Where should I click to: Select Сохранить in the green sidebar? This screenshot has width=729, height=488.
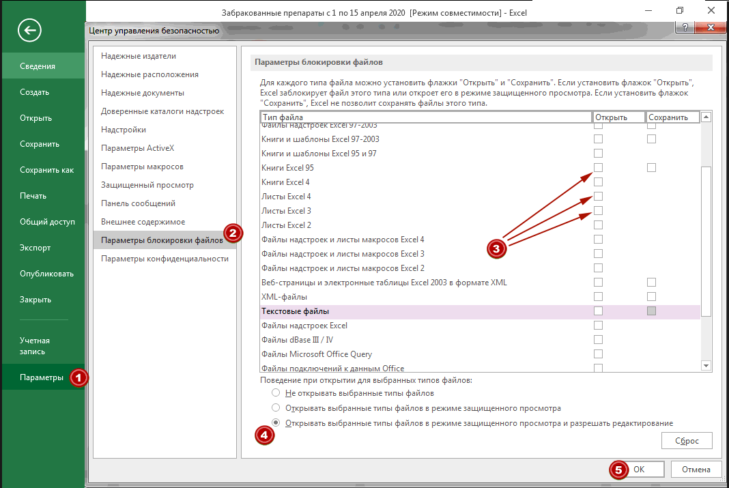[43, 144]
